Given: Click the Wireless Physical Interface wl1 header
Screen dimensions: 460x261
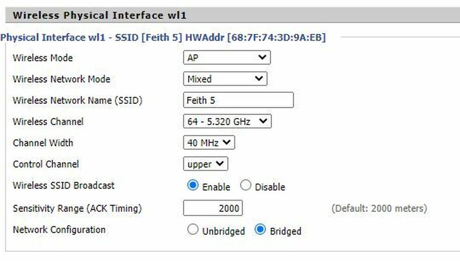Looking at the screenshot, I should coord(99,15).
